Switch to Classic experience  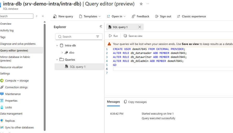pos(192,16)
